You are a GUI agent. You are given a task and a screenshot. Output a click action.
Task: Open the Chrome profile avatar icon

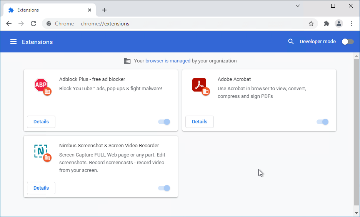pyautogui.click(x=338, y=24)
